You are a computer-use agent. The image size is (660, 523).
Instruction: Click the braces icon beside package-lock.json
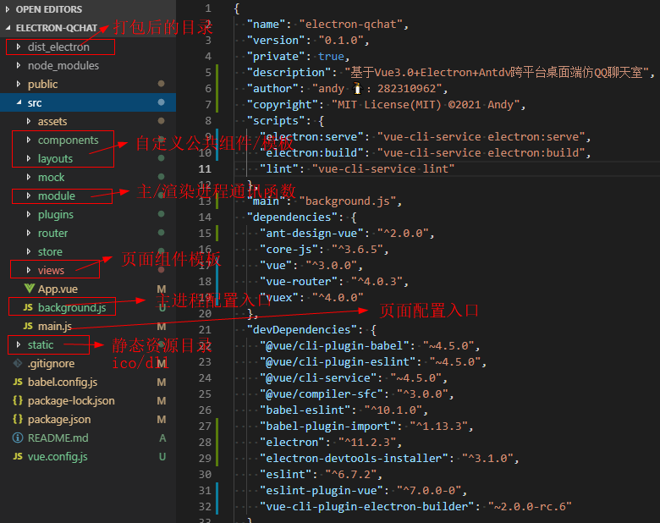(x=18, y=401)
